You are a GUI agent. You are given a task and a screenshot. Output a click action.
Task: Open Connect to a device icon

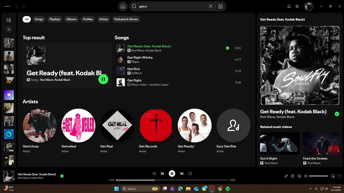click(299, 176)
